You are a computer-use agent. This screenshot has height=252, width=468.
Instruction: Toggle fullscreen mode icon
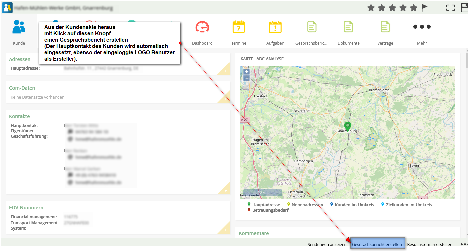click(x=450, y=7)
